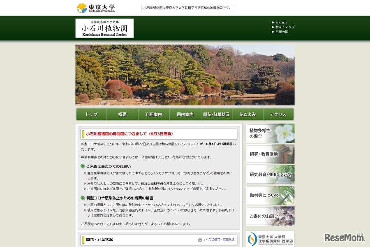Switch site language to English
The image size is (370, 247).
(281, 23)
